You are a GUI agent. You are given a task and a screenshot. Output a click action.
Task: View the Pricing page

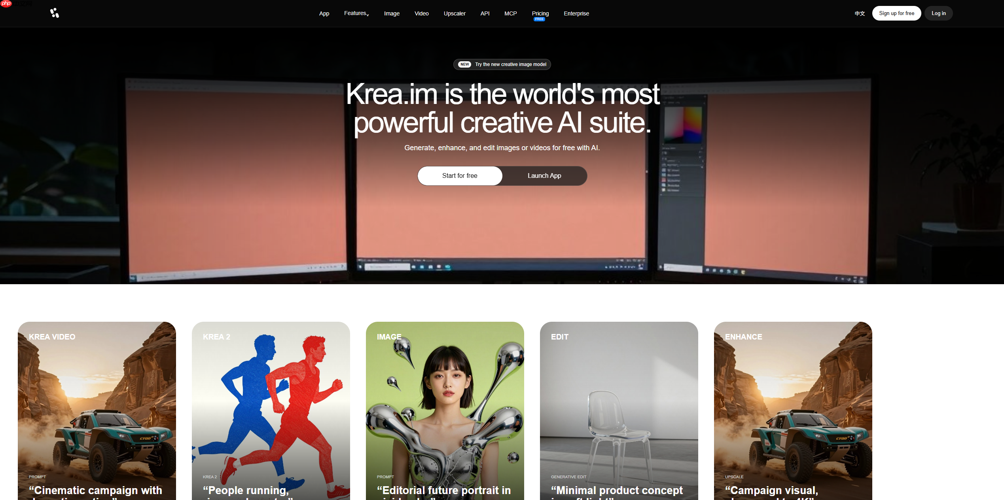[540, 13]
